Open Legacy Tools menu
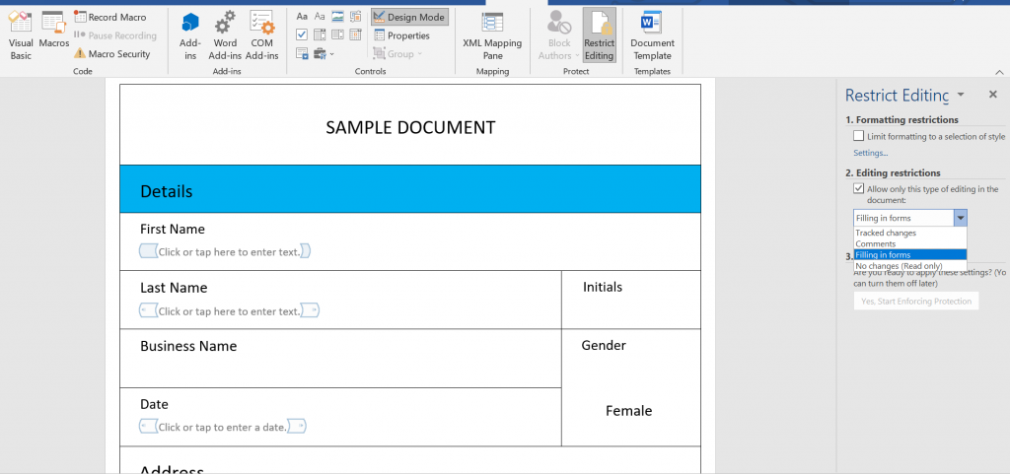Screen dimensions: 1010x474 (x=324, y=53)
